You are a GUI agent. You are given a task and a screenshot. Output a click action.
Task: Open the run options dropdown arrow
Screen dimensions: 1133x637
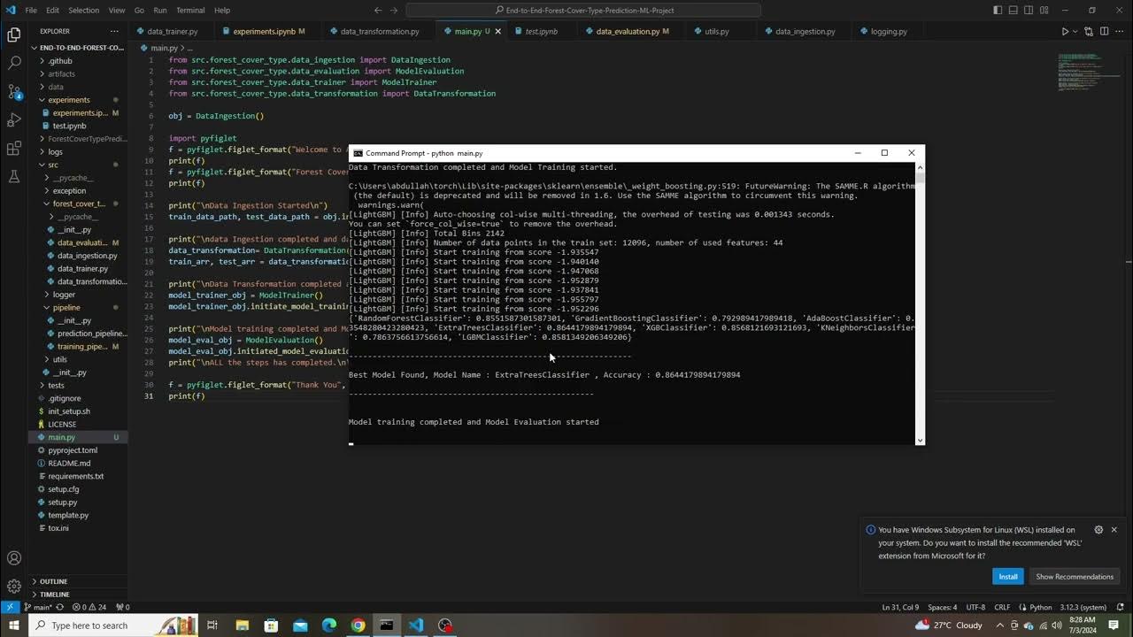pos(1076,31)
